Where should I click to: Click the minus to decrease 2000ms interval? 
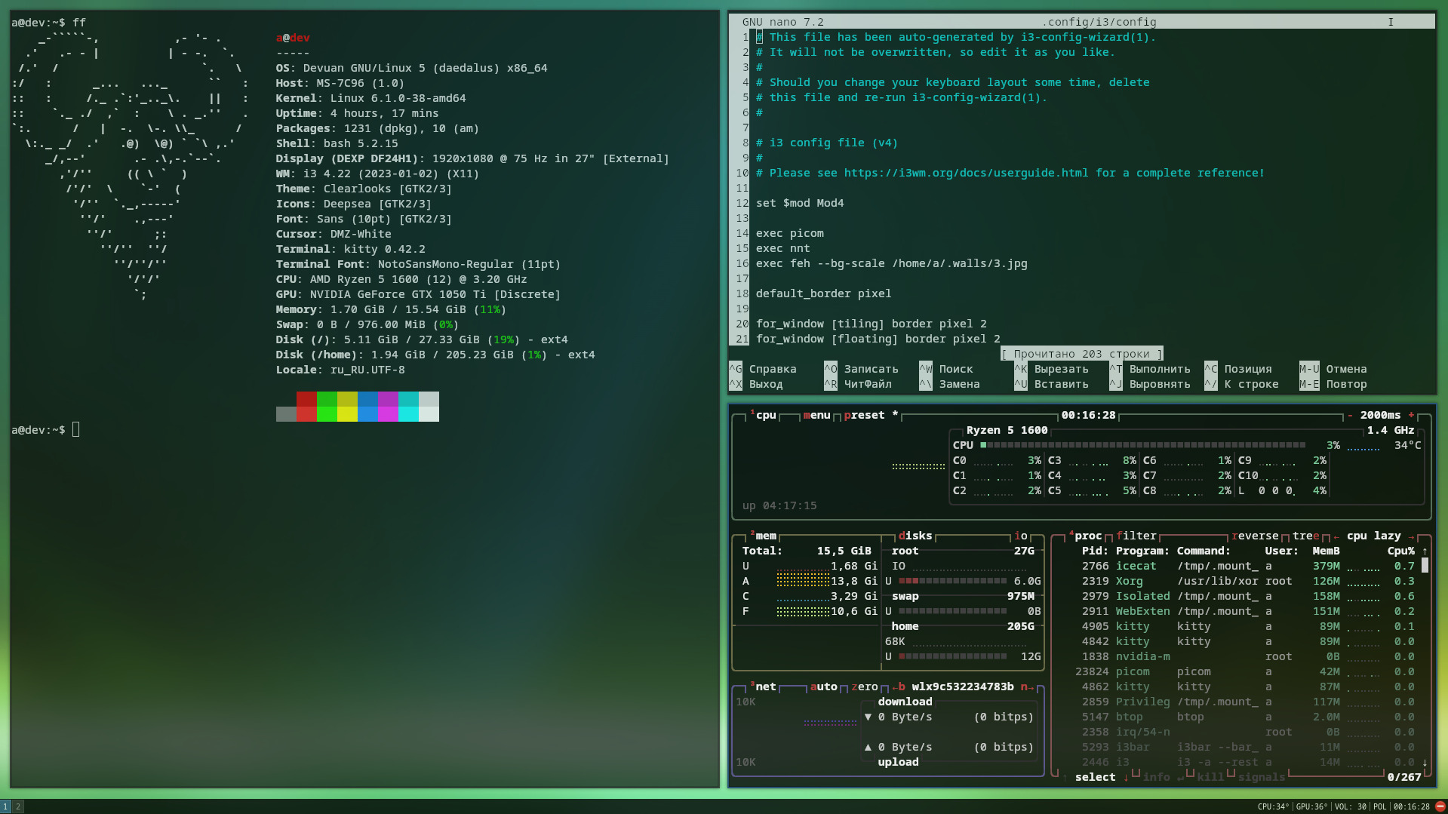pyautogui.click(x=1350, y=415)
